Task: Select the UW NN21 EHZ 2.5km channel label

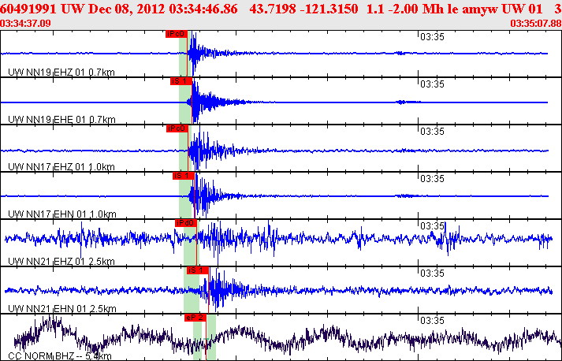Action: (x=50, y=262)
